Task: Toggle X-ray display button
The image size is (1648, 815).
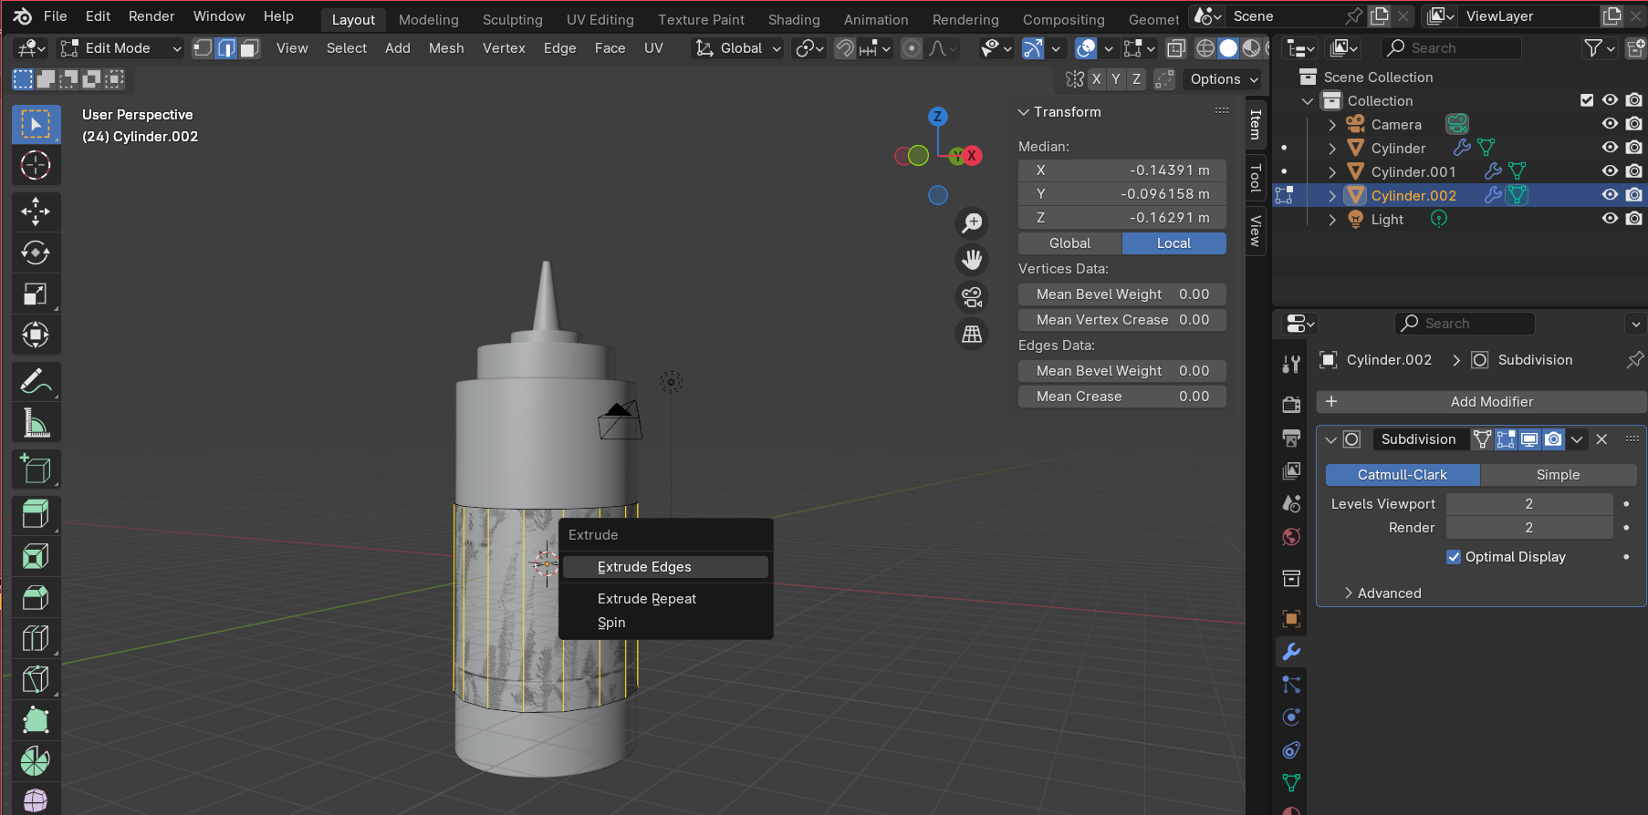Action: pyautogui.click(x=1176, y=48)
